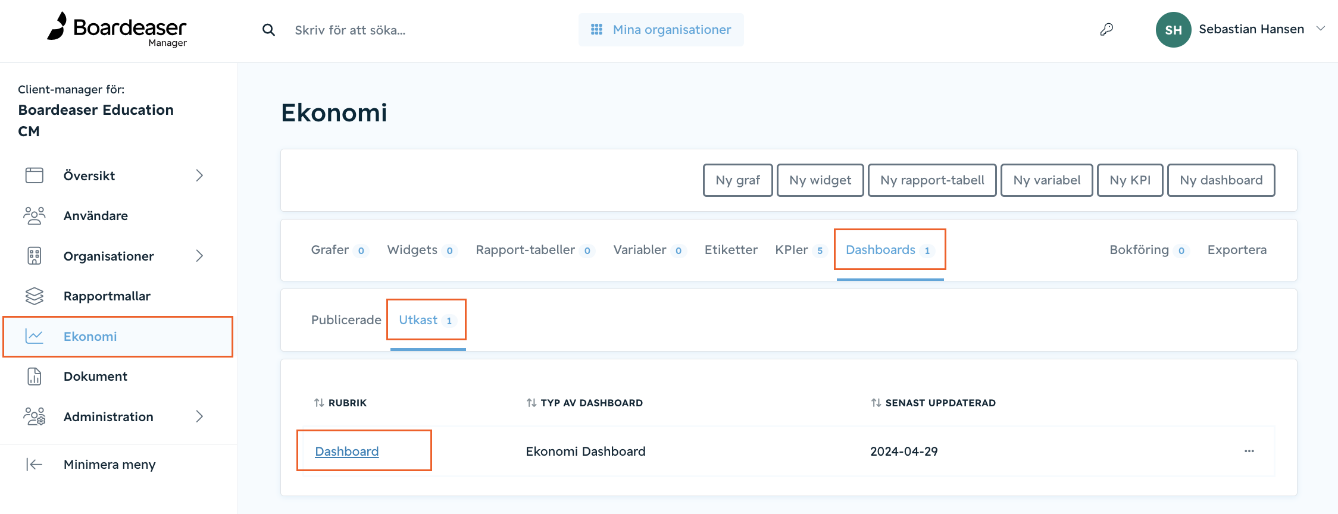The height and width of the screenshot is (514, 1338).
Task: Expand the Administration submenu chevron
Action: 199,416
